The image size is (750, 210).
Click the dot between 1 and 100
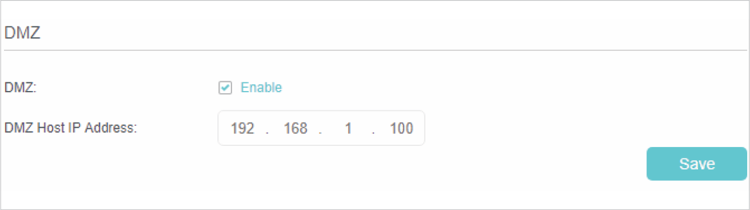373,133
